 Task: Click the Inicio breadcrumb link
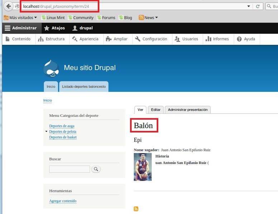[x=48, y=100]
